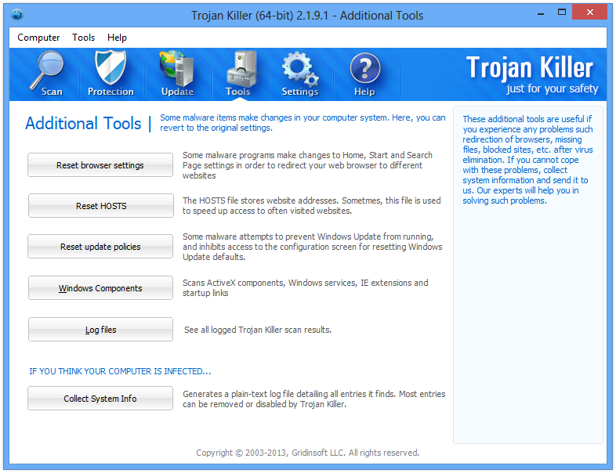Minimize the Trojan Killer window
616x473 pixels.
coord(541,13)
